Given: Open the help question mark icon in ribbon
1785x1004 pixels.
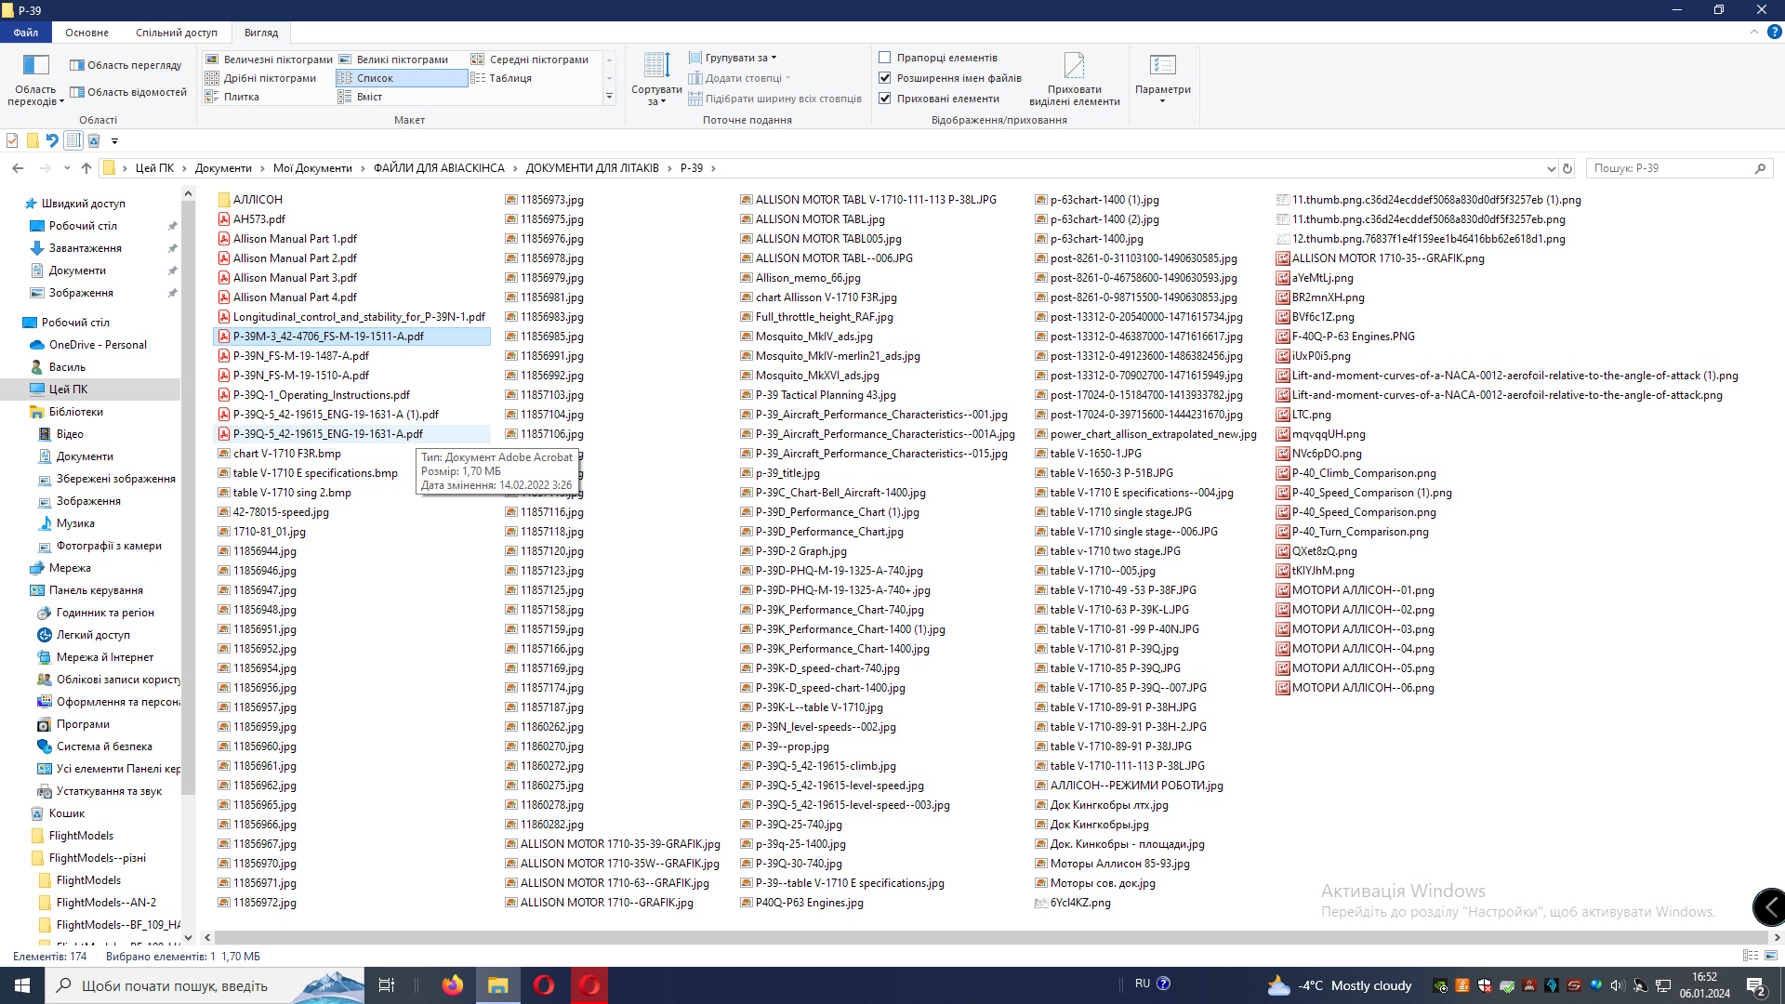Looking at the screenshot, I should [x=1774, y=33].
